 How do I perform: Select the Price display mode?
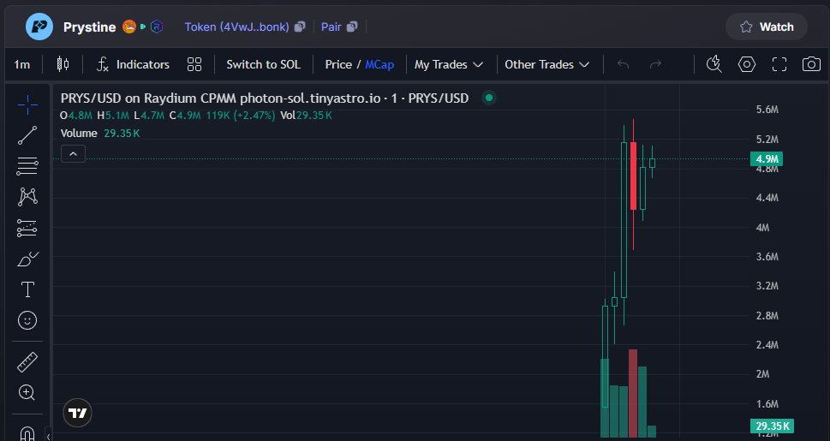point(338,64)
